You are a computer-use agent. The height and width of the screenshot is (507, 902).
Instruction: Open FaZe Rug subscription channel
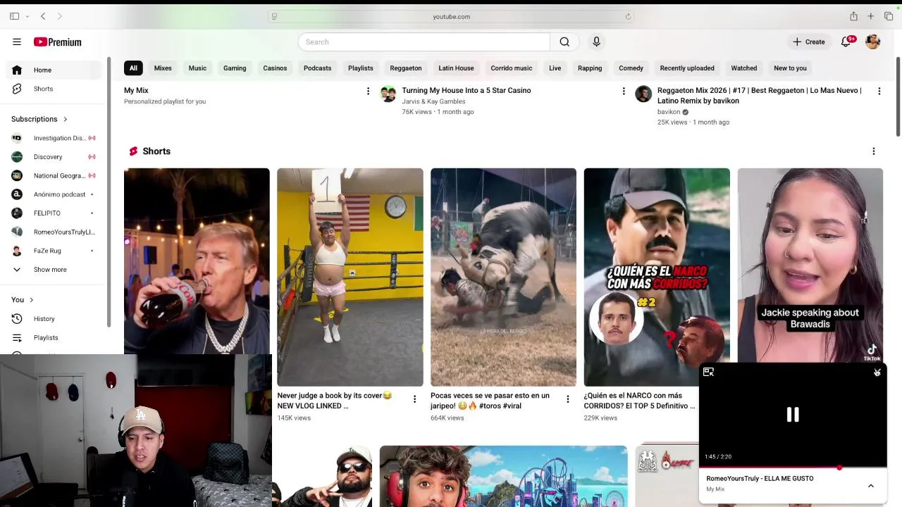(x=55, y=251)
